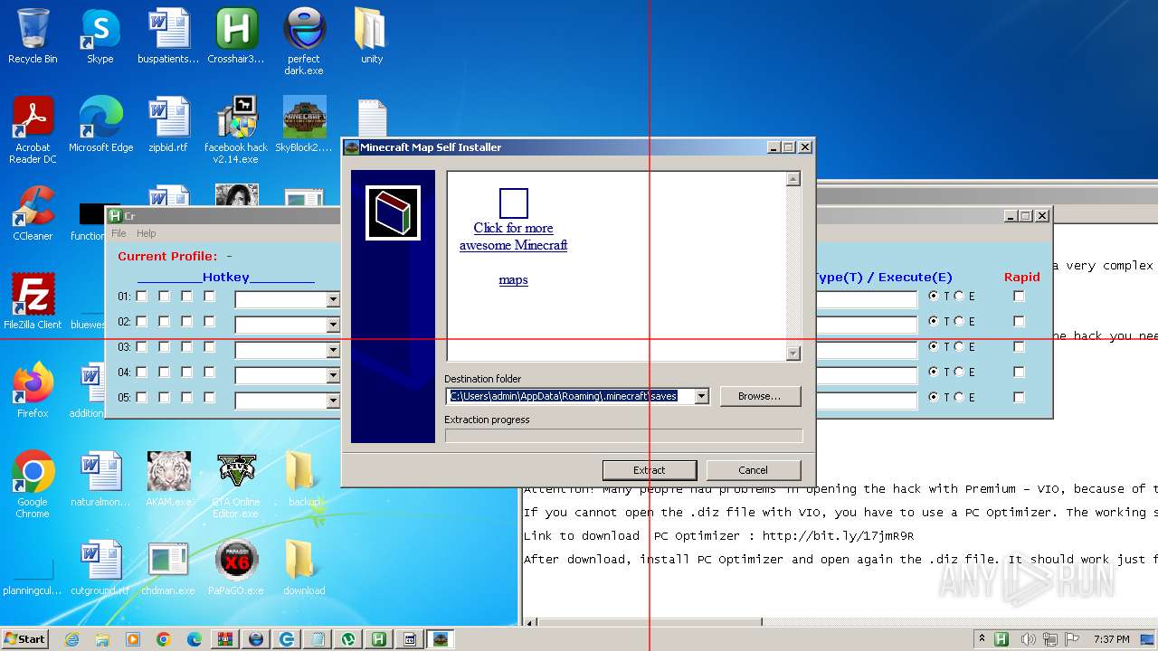Open the Recycle Bin desktop icon

tap(33, 37)
